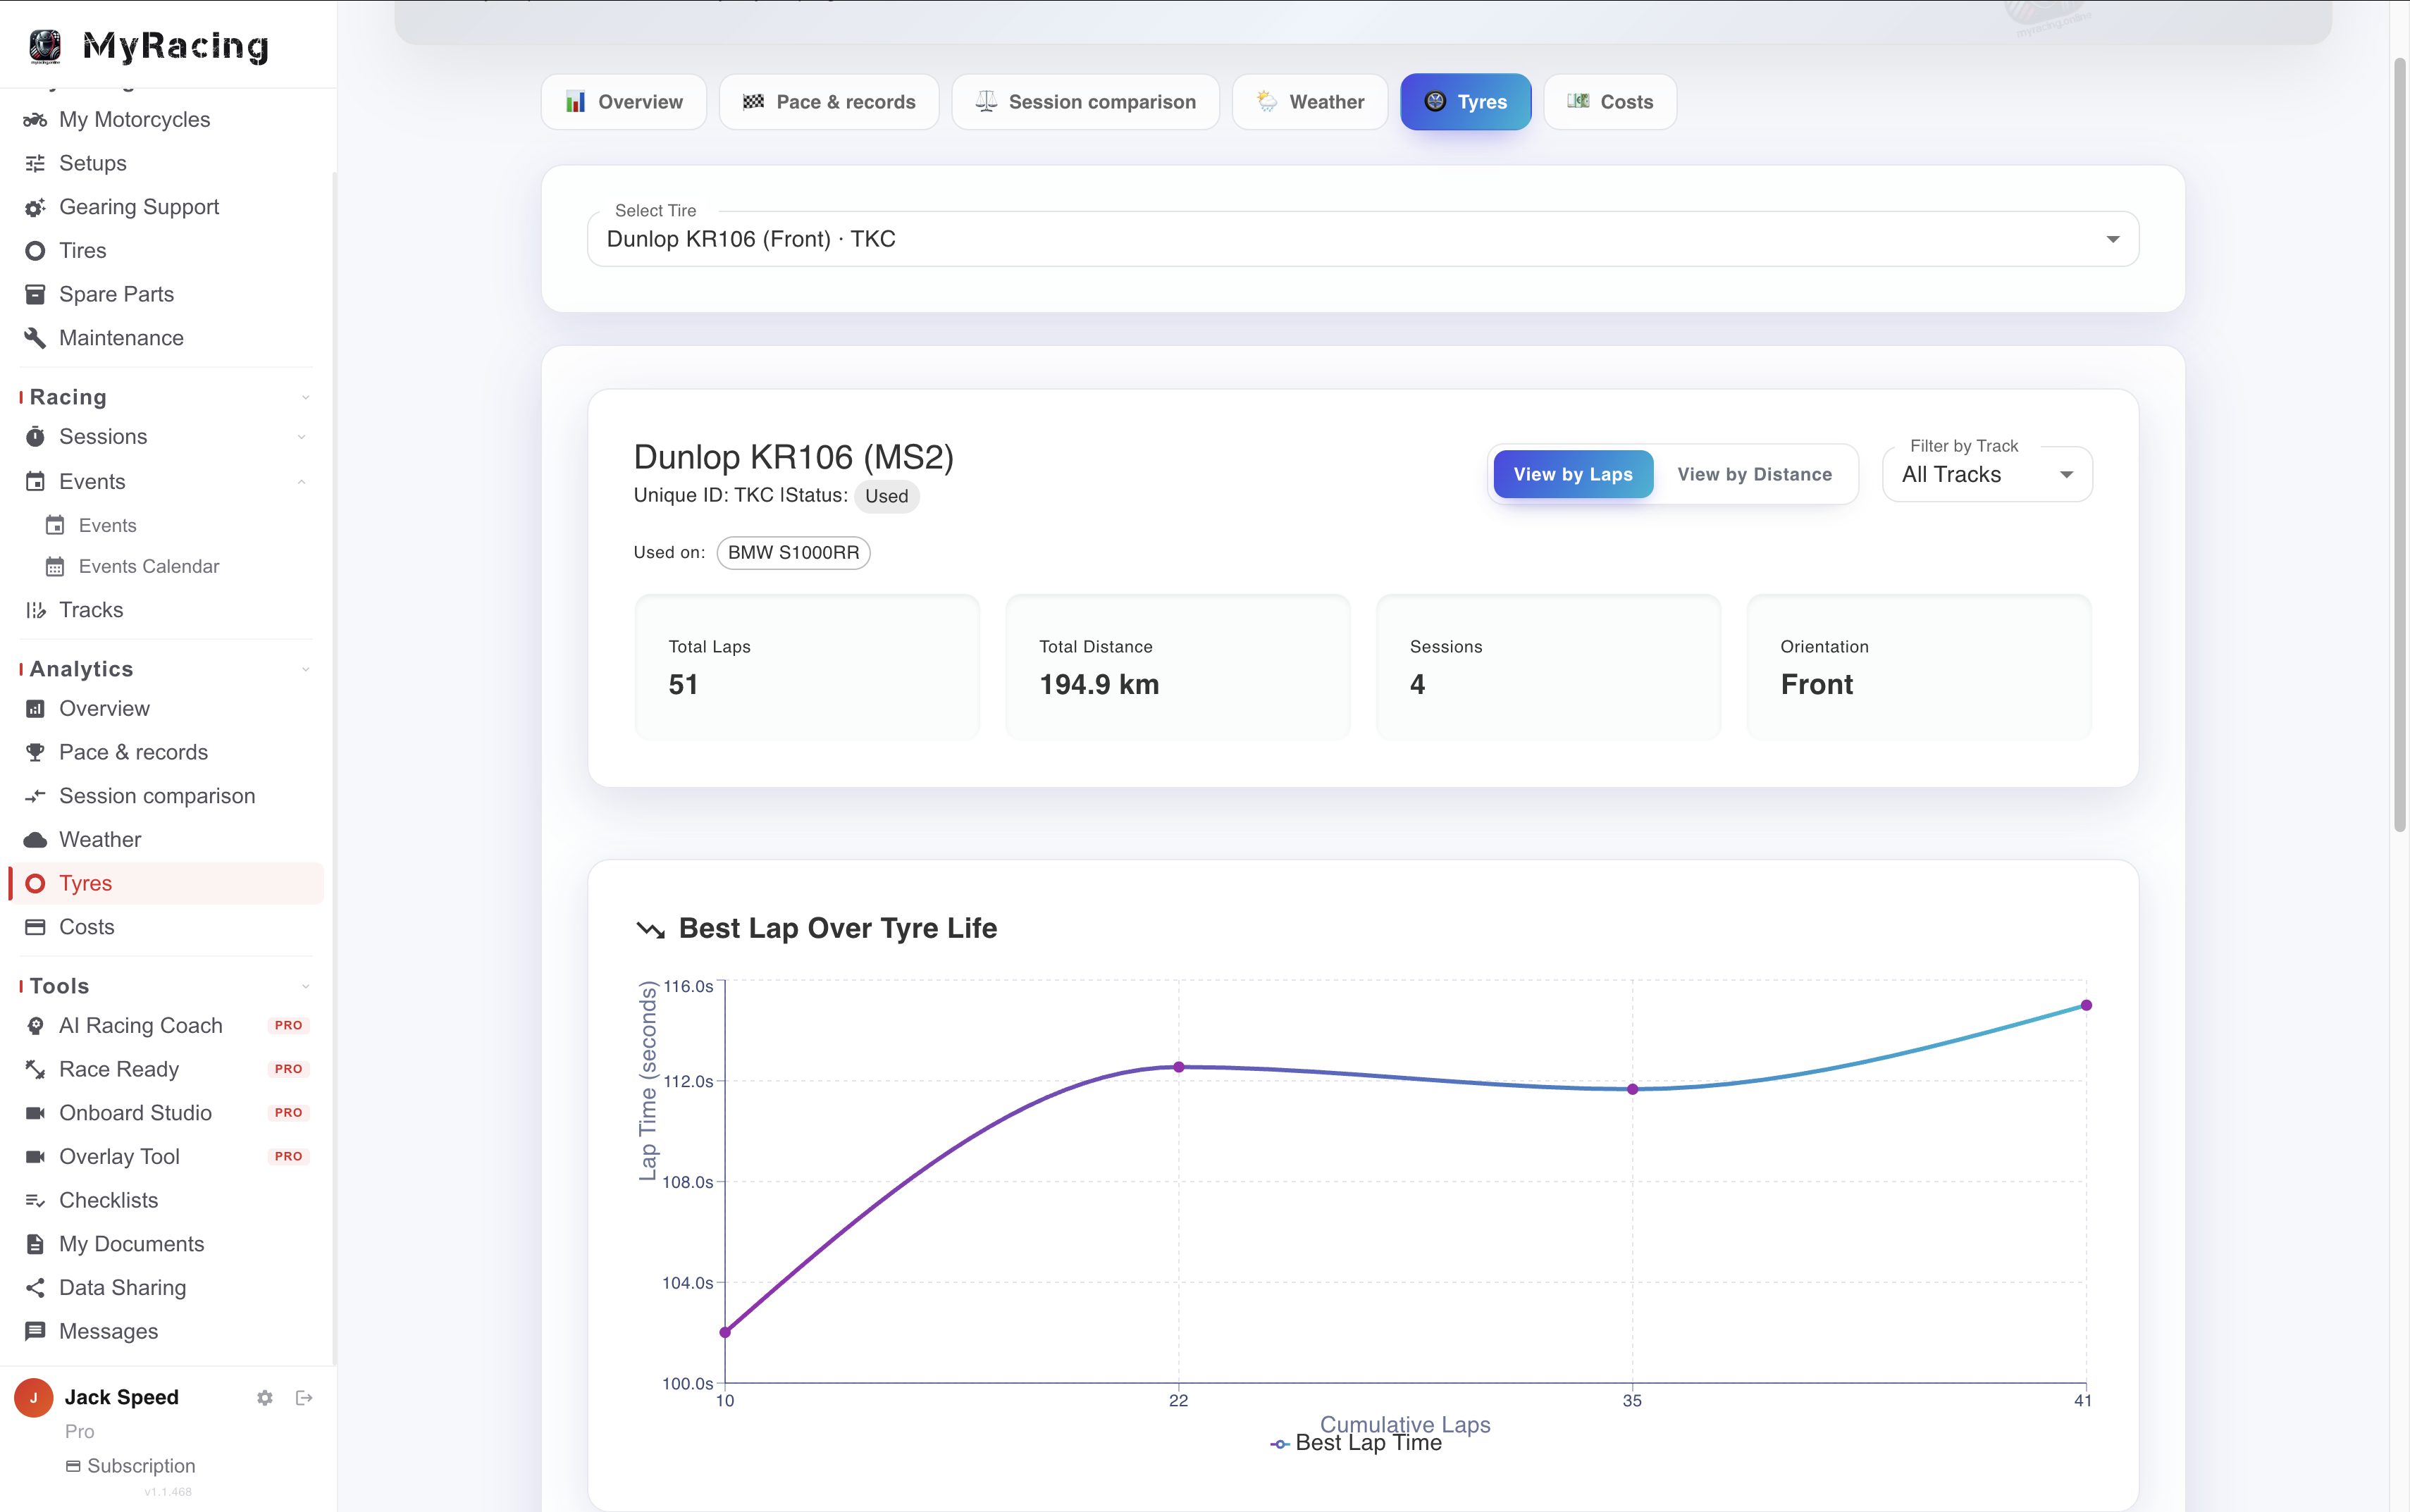Click the My Documents file icon
The height and width of the screenshot is (1512, 2410).
(35, 1244)
